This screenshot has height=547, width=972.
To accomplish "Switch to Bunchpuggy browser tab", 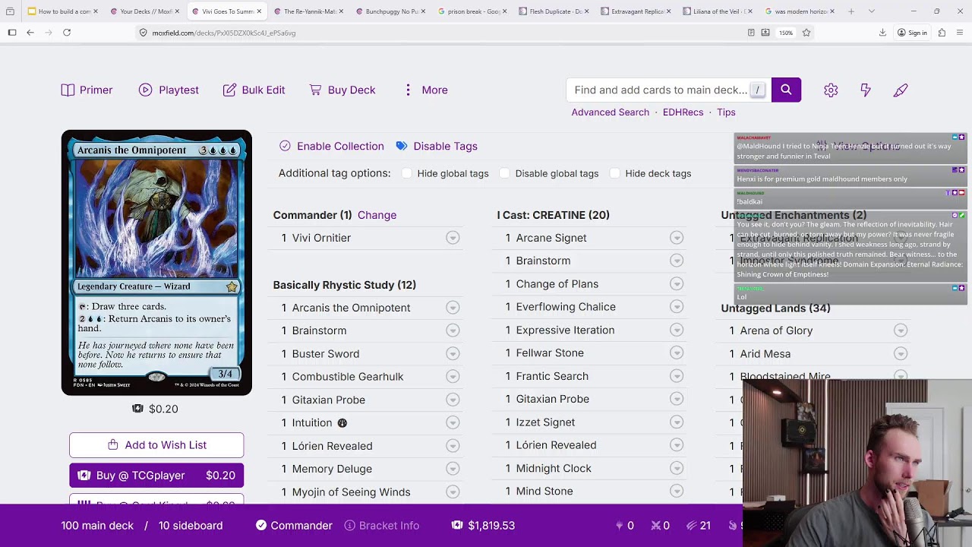I will coord(390,11).
